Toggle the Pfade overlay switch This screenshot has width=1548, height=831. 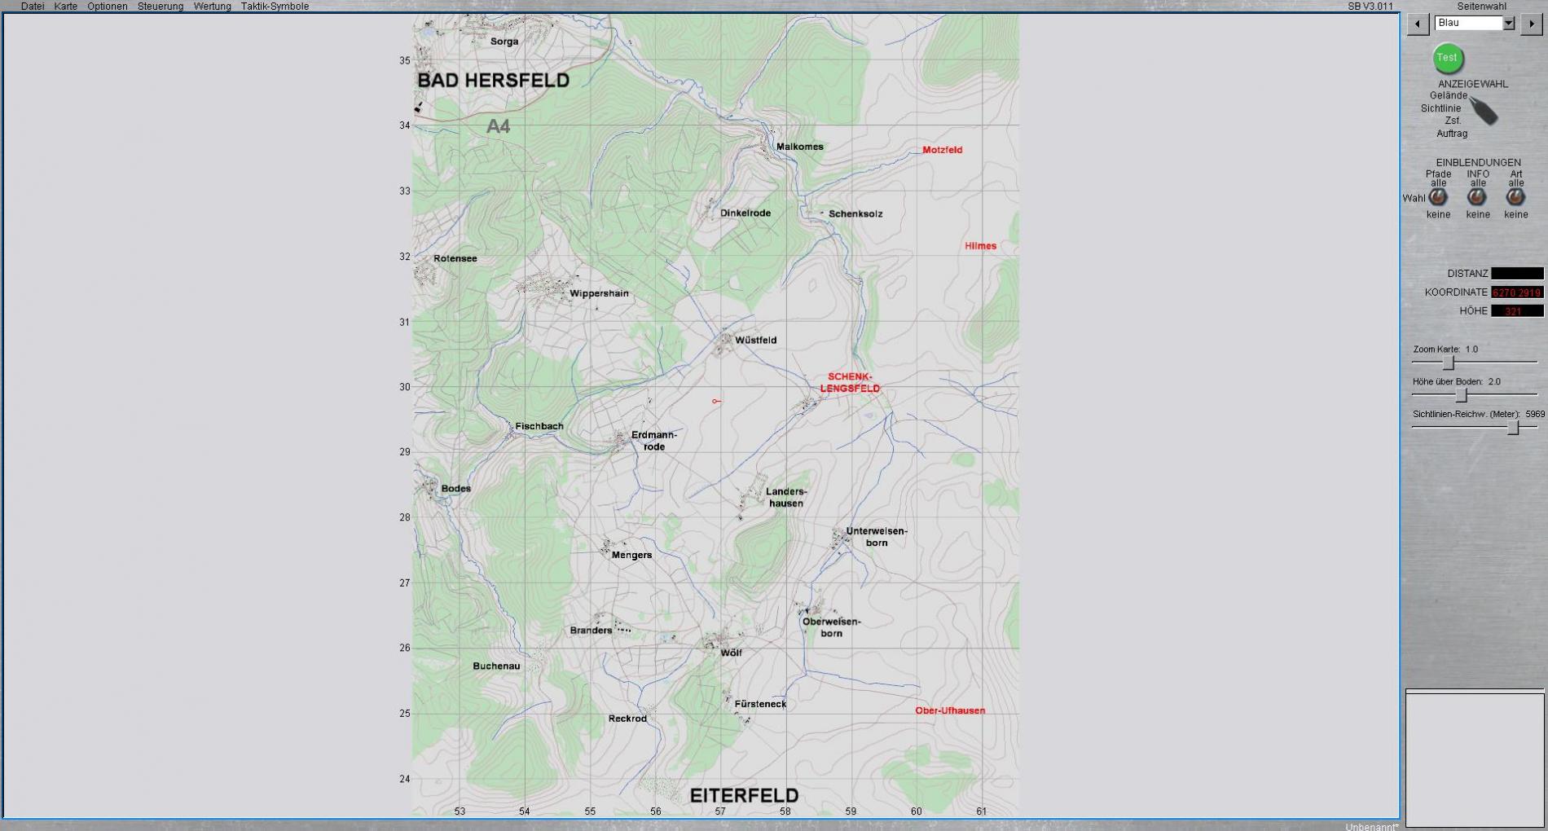1438,197
